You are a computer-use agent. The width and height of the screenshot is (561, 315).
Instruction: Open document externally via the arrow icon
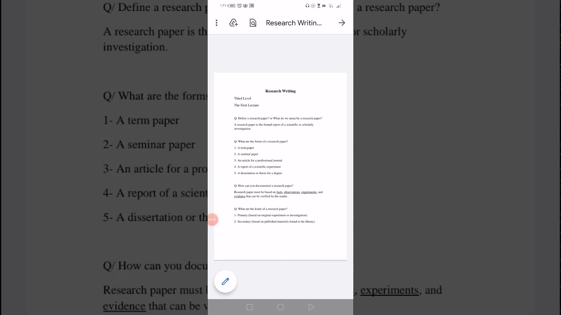pos(341,23)
